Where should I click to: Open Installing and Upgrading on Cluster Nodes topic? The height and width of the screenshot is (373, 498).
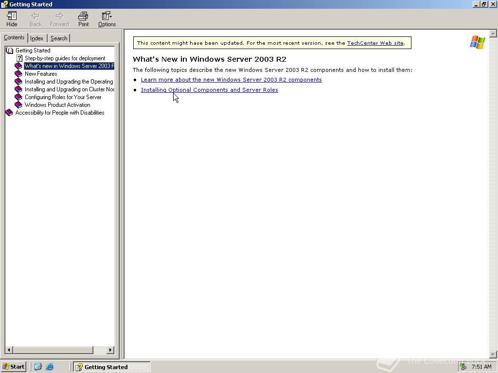click(x=69, y=89)
